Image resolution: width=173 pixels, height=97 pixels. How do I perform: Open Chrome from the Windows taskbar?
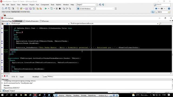(x=21, y=95)
